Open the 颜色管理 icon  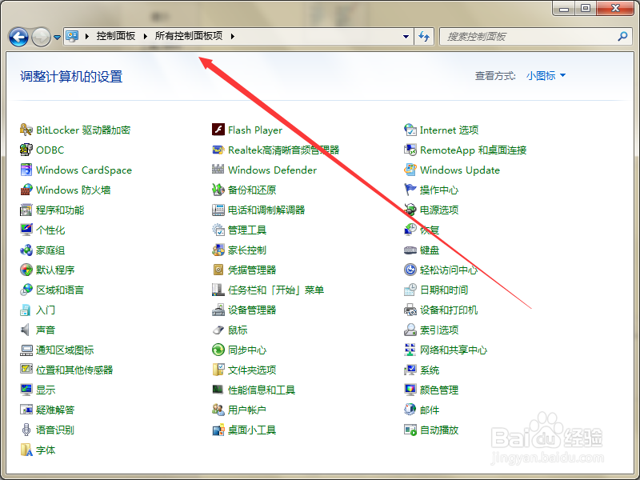coord(410,390)
